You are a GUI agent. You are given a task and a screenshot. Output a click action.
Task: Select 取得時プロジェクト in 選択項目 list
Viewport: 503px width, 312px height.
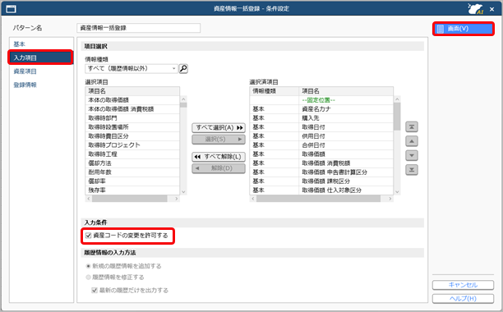pos(132,145)
